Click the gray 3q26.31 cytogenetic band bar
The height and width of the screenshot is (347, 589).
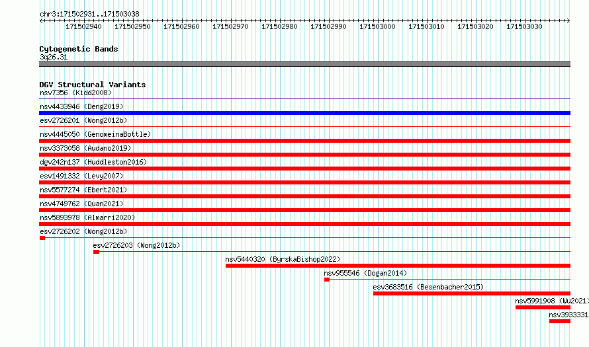304,64
